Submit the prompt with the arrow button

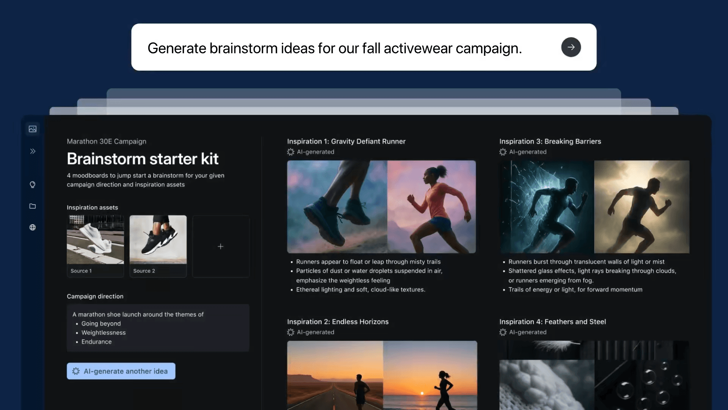tap(571, 47)
